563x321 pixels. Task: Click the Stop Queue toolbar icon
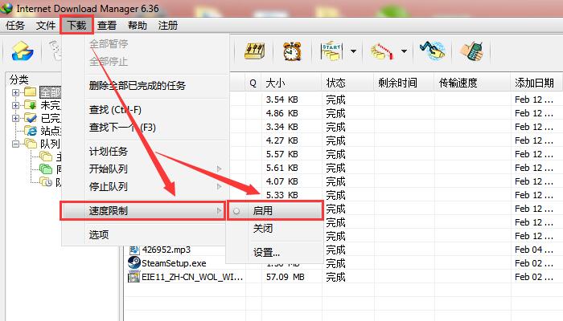[x=382, y=51]
